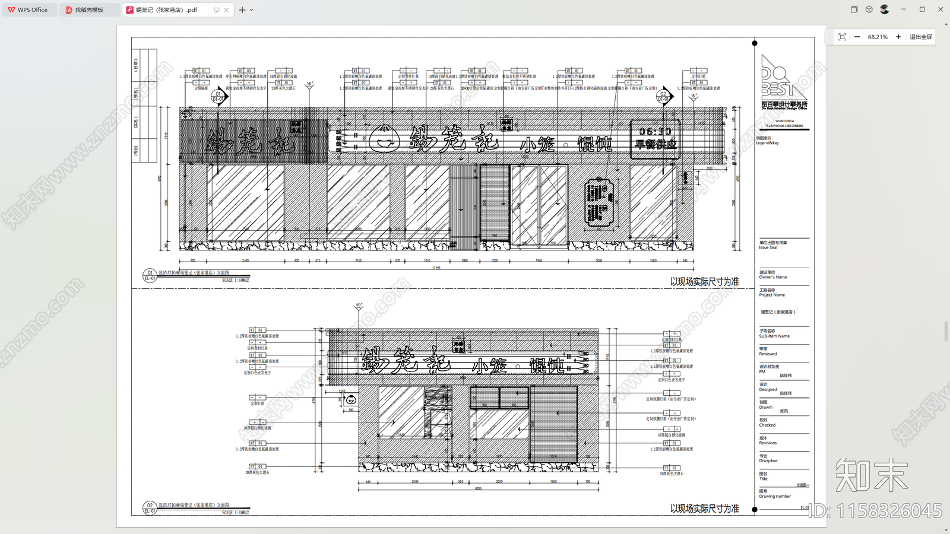Close the 锡笼记 pdf tab

click(x=226, y=10)
